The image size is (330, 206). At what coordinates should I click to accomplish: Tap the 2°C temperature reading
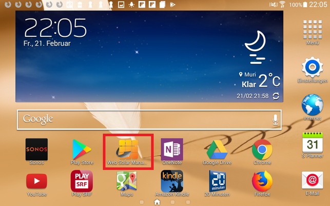point(269,80)
